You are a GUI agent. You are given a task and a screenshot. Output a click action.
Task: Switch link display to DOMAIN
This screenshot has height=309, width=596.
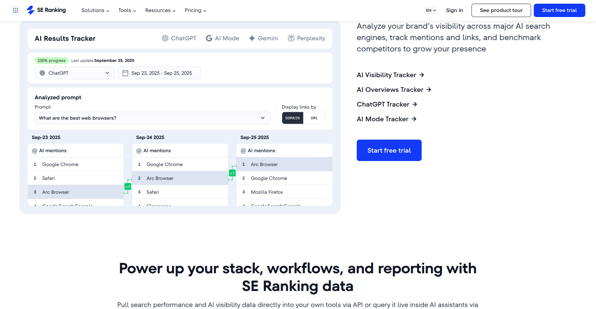tap(292, 118)
